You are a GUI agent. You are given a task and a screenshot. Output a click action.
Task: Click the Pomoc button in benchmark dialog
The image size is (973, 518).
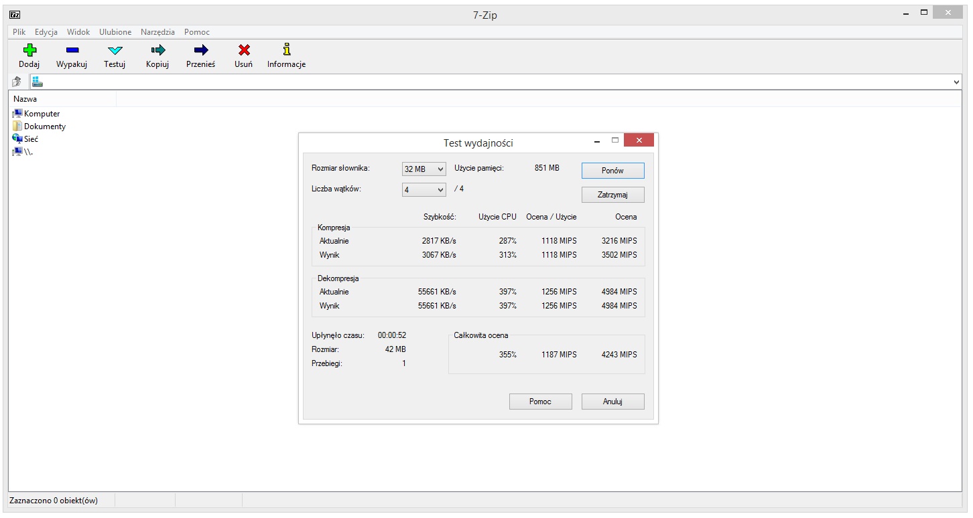pyautogui.click(x=541, y=402)
